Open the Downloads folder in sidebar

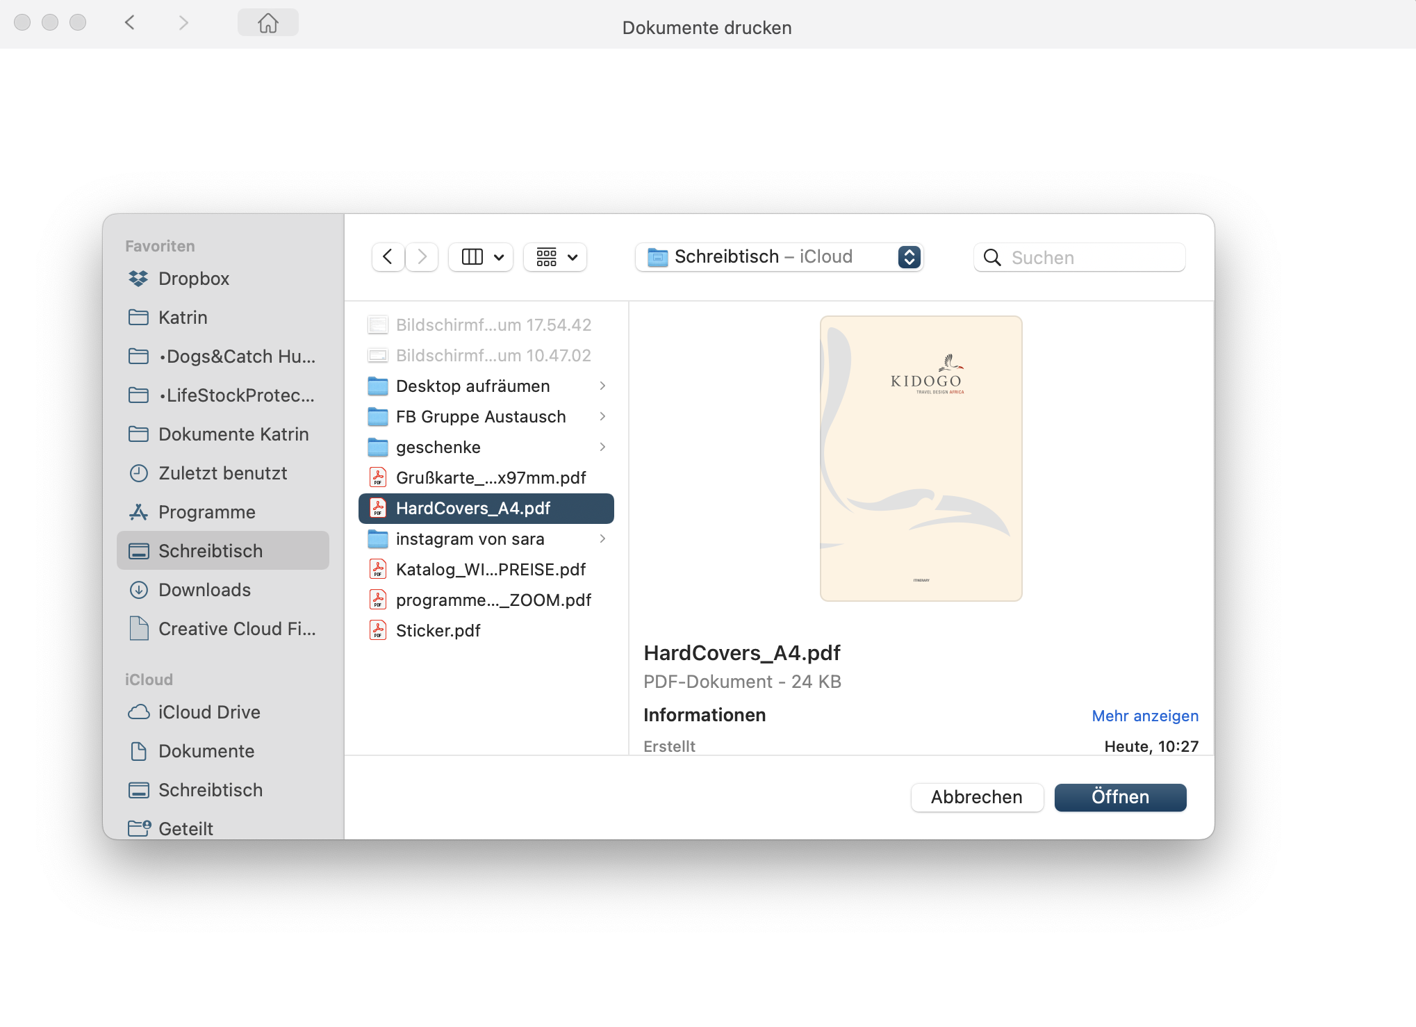pyautogui.click(x=204, y=590)
